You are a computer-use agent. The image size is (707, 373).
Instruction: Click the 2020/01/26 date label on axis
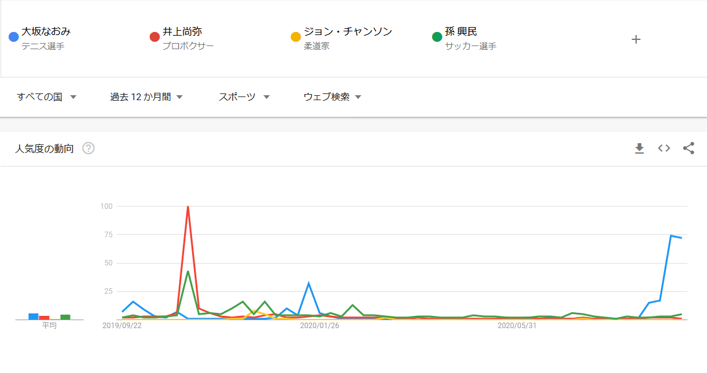coord(319,326)
